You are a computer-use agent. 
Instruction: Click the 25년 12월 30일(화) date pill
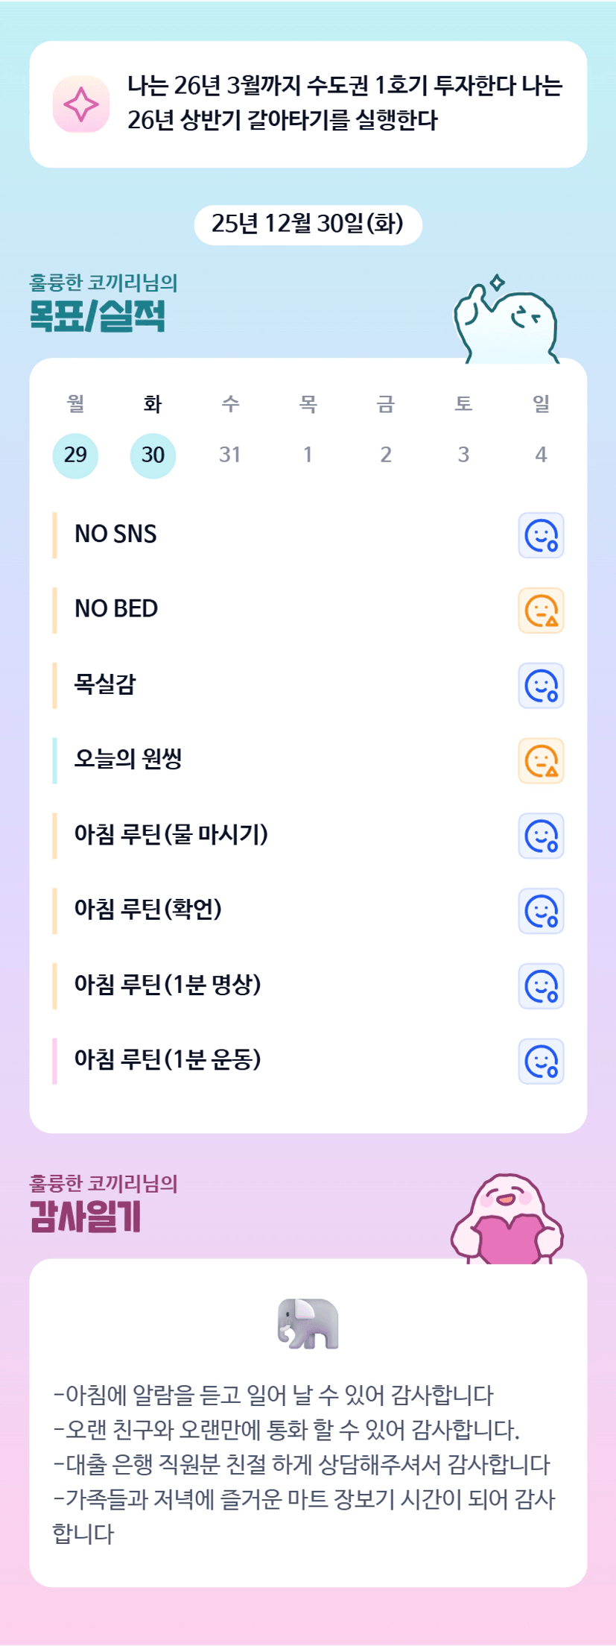(x=308, y=224)
